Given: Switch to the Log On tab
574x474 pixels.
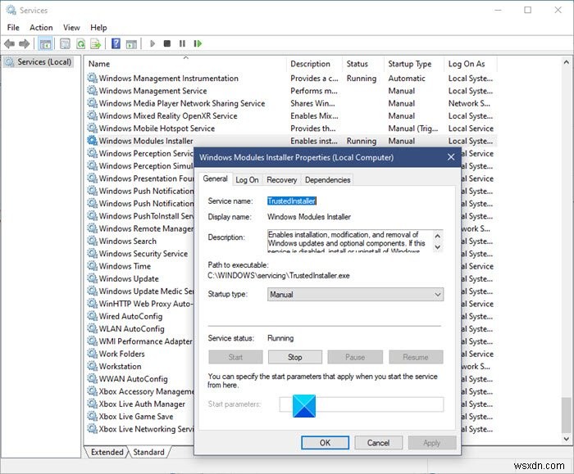Looking at the screenshot, I should click(x=247, y=180).
